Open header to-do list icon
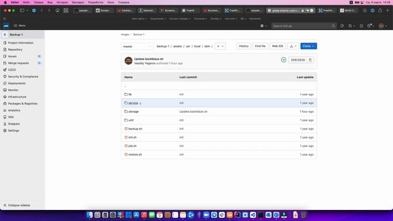 click(361, 26)
